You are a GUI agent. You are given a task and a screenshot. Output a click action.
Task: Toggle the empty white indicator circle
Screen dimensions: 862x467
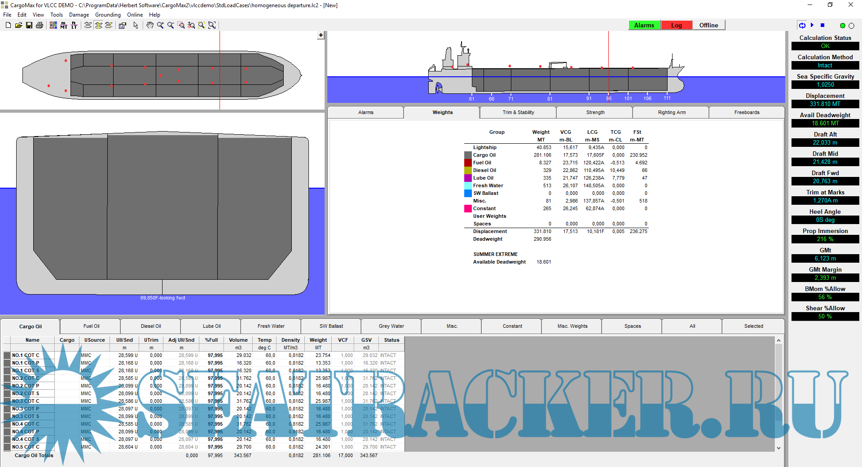851,26
